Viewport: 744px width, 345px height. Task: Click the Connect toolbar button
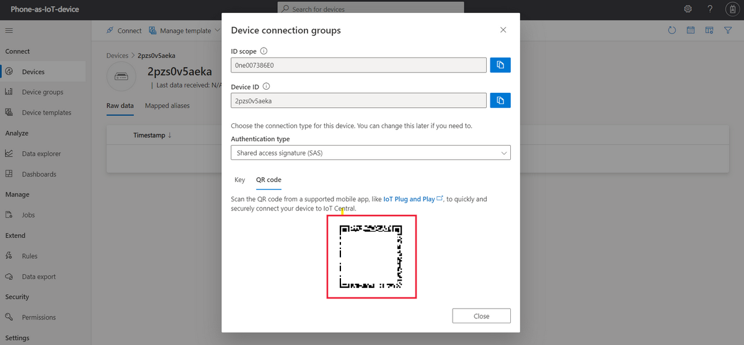[x=123, y=30]
